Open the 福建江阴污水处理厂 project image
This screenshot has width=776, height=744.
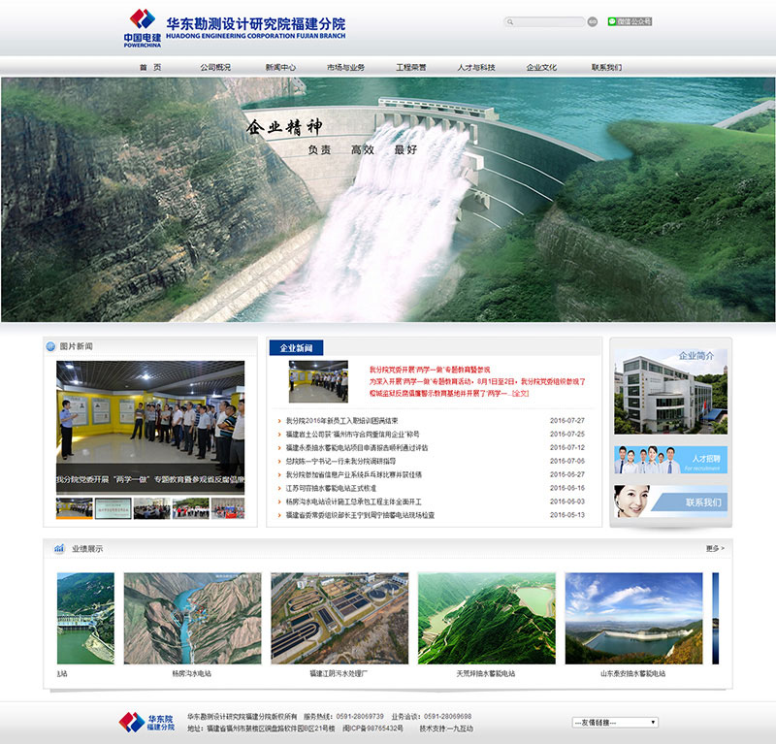(x=339, y=618)
